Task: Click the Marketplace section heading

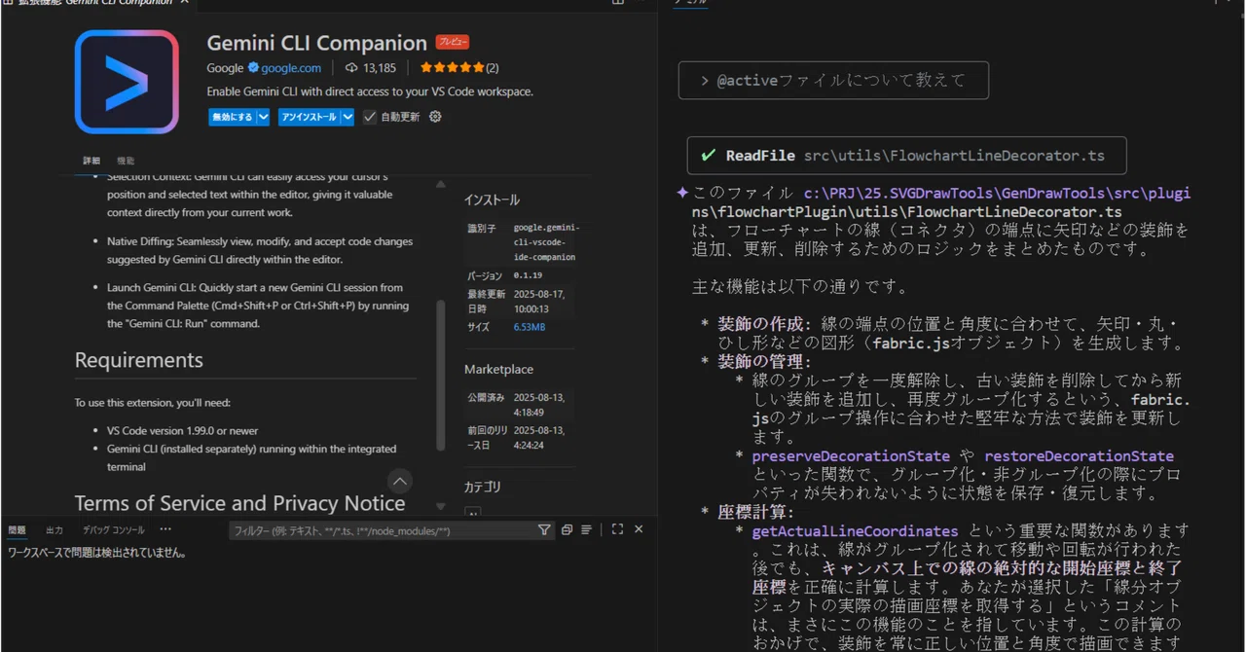Action: coord(498,370)
